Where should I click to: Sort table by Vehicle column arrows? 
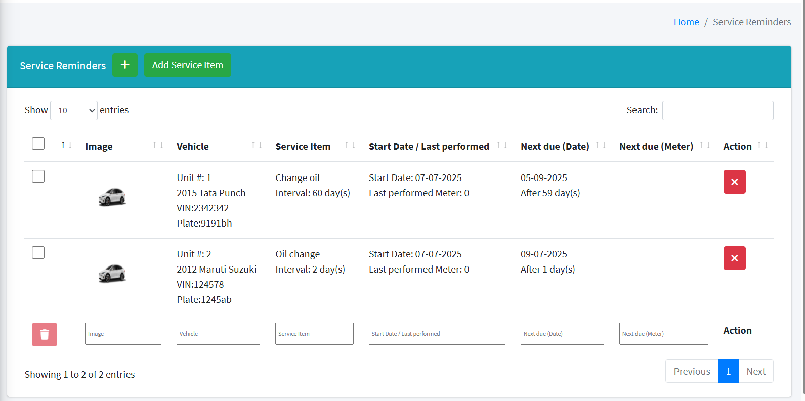tap(257, 146)
